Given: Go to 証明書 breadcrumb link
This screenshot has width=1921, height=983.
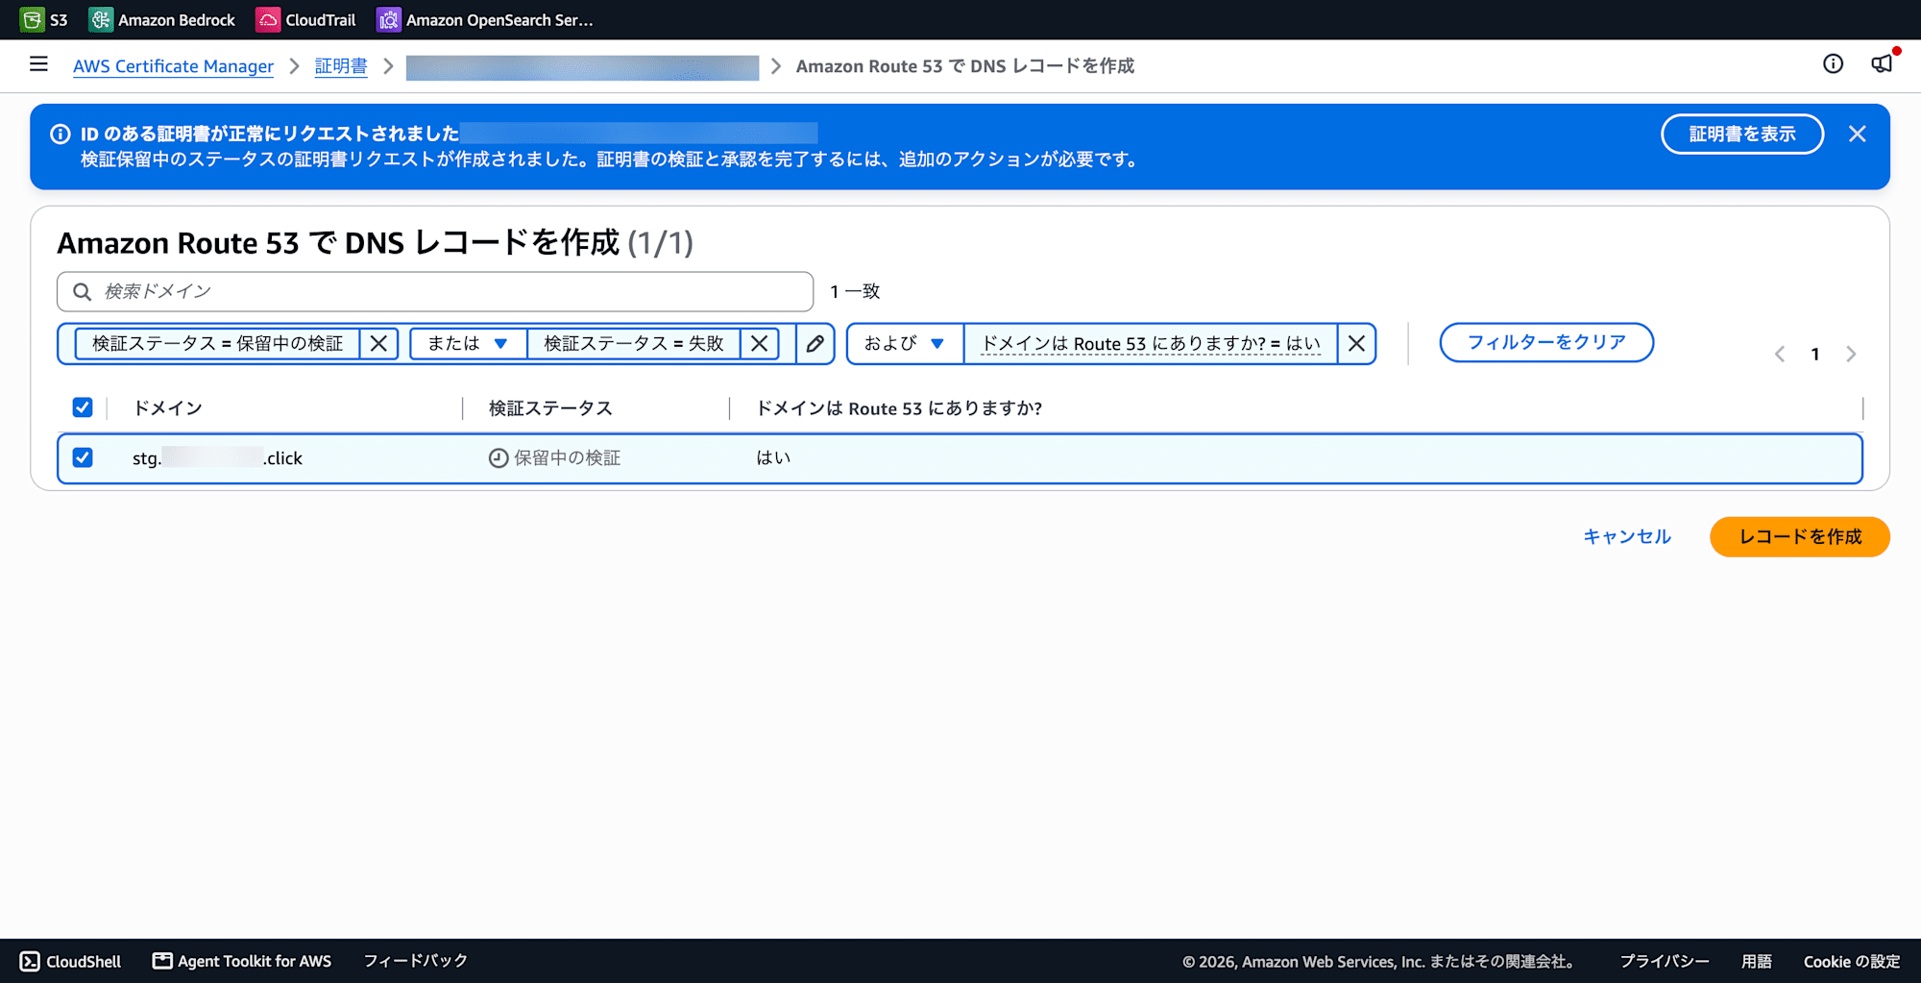Looking at the screenshot, I should [341, 66].
